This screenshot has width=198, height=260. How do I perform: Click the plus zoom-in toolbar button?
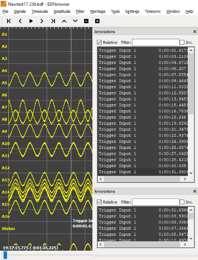coord(97,21)
